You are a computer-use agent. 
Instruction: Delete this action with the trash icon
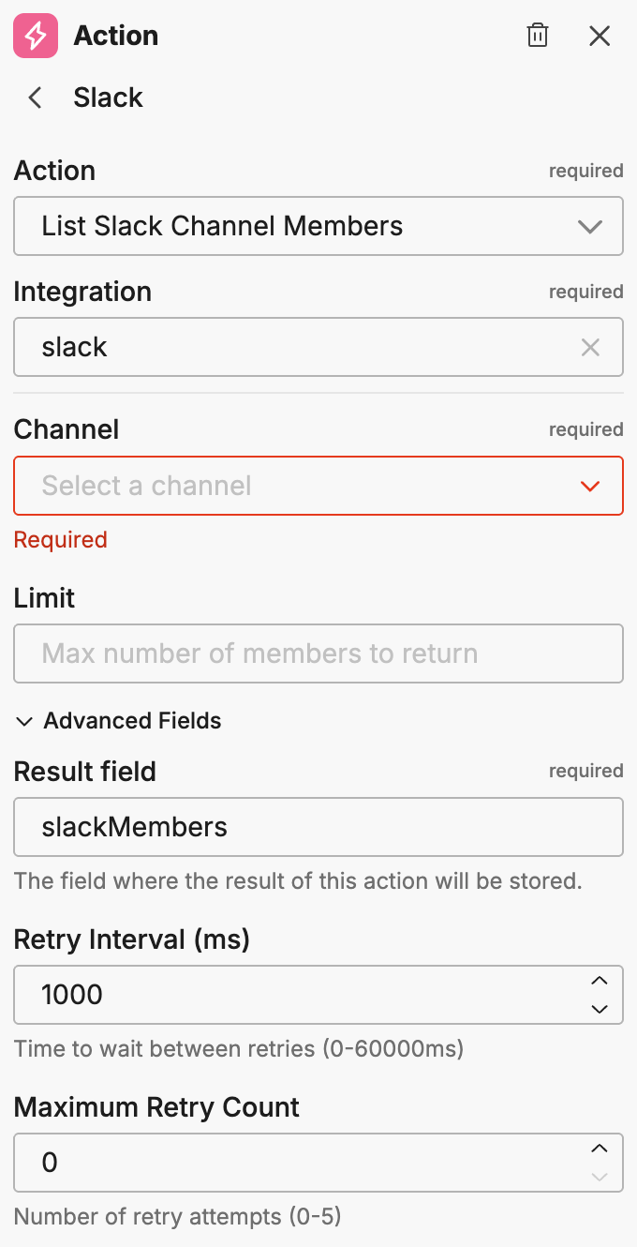pyautogui.click(x=538, y=37)
